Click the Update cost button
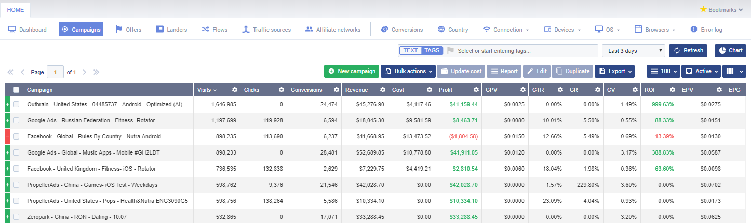751x223 pixels. (x=461, y=71)
